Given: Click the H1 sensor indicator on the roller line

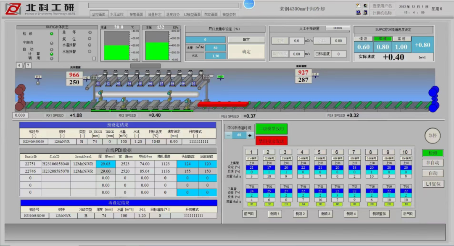Looking at the screenshot, I should coord(38,82).
